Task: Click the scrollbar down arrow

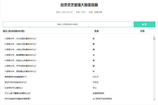Action: tap(154, 99)
